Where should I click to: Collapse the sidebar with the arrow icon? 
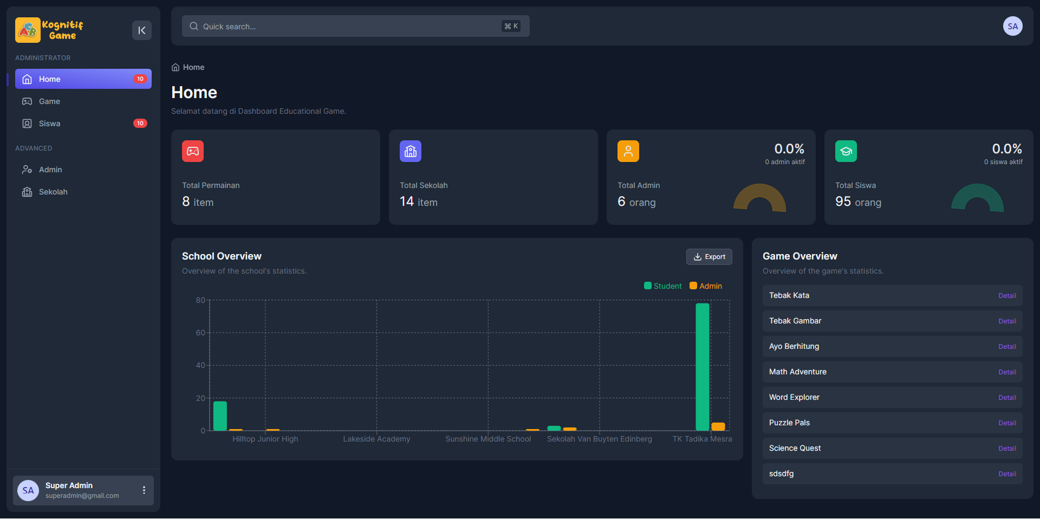click(142, 30)
